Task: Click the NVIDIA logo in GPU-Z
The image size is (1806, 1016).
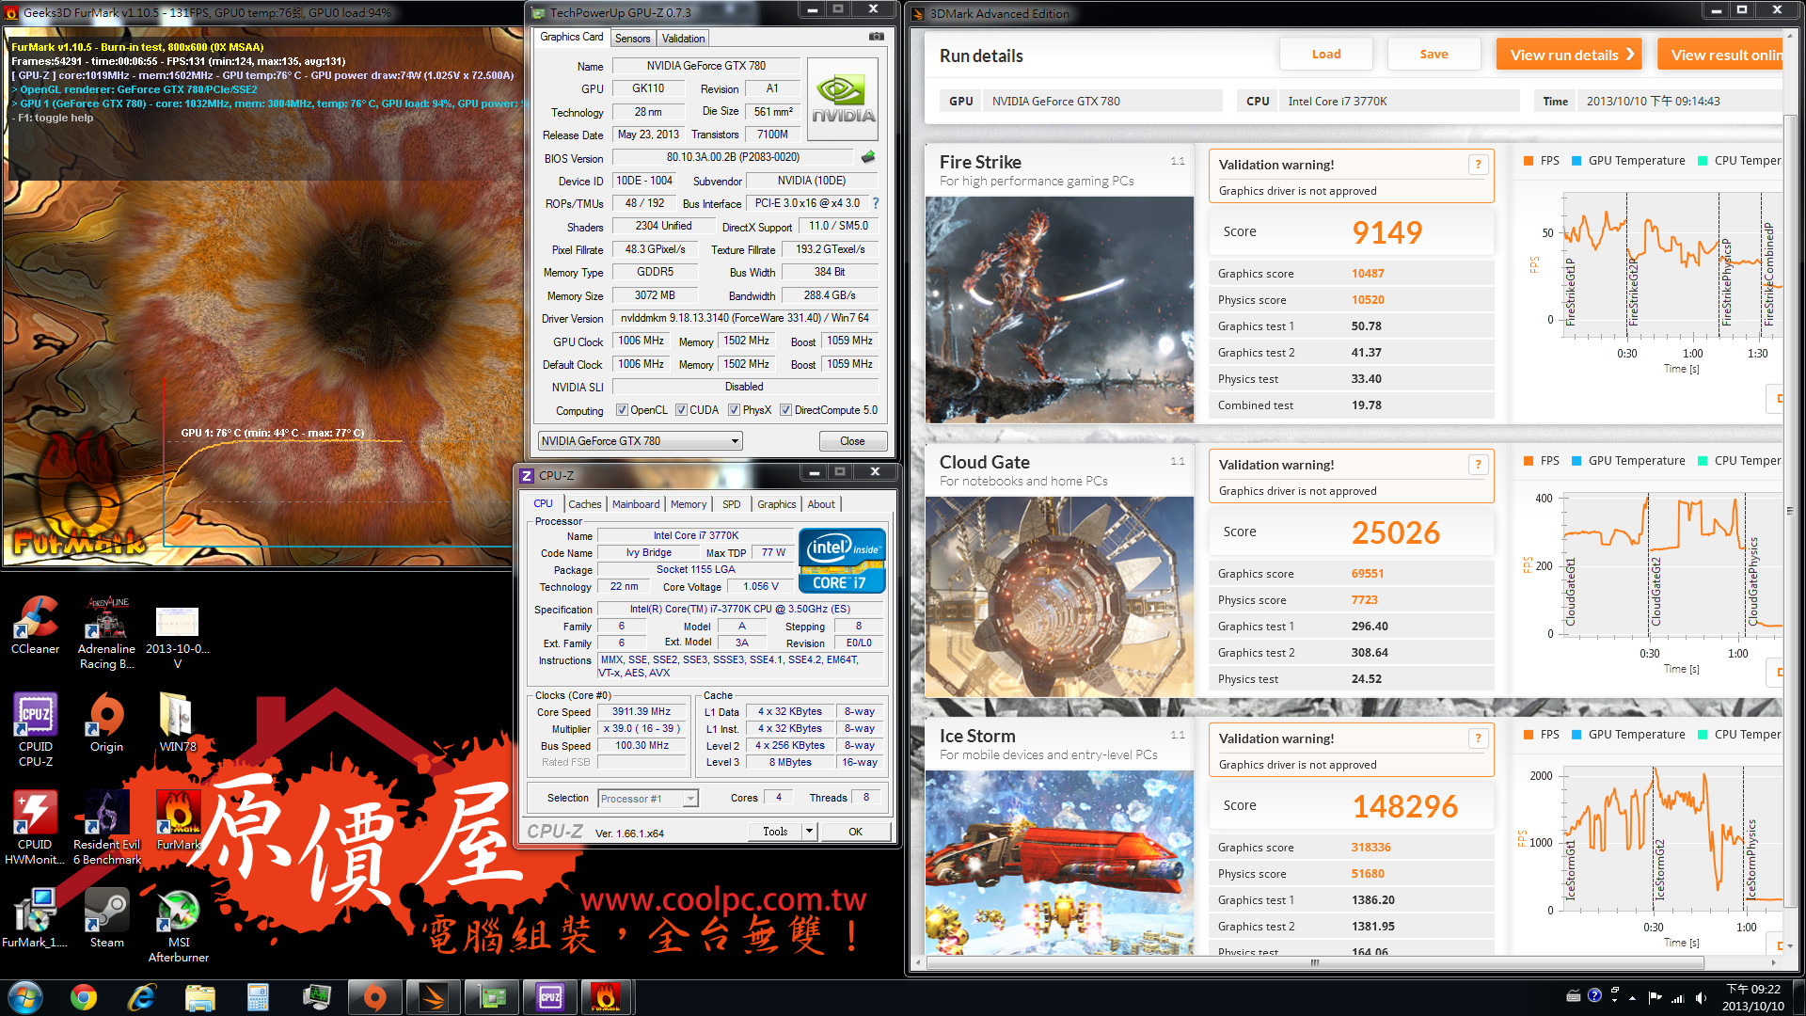Action: click(x=843, y=99)
